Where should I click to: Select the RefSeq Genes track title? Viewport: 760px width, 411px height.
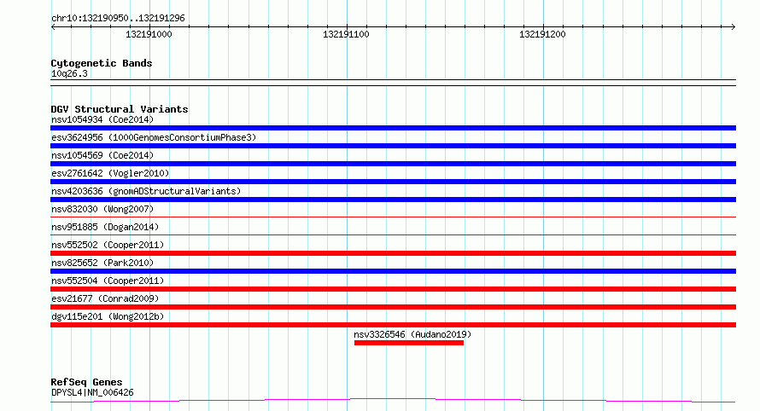[x=86, y=382]
